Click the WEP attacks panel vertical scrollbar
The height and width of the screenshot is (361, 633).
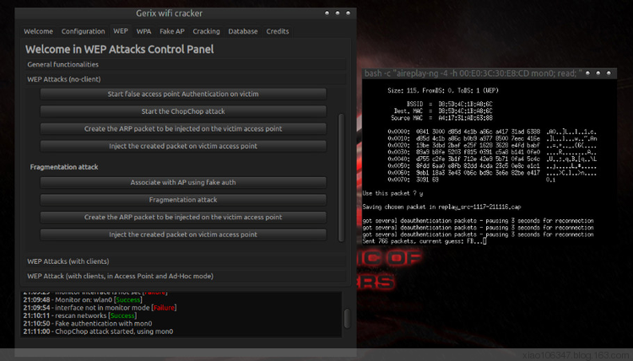point(342,177)
